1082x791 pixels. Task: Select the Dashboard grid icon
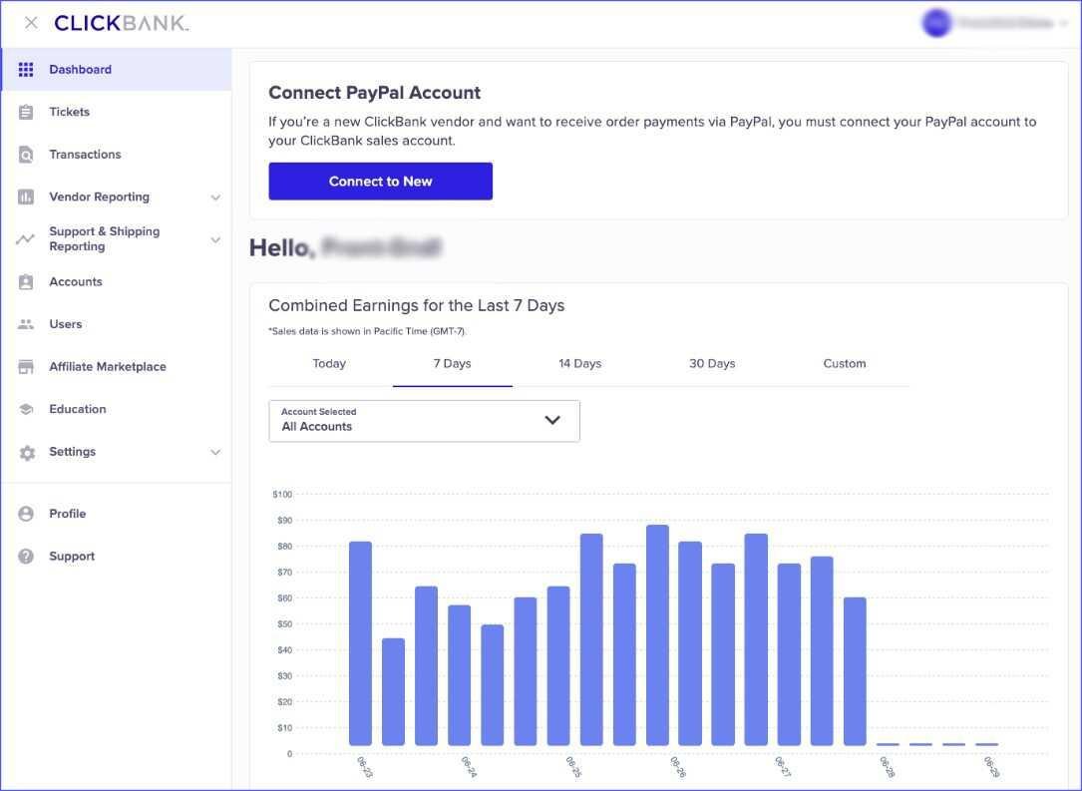26,69
